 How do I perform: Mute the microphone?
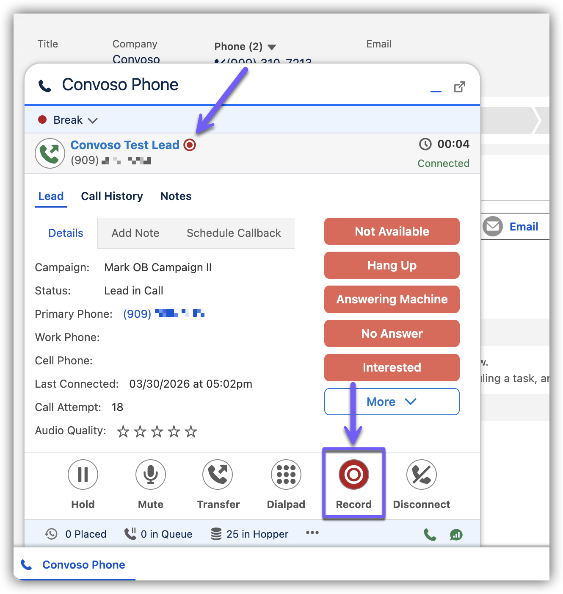pyautogui.click(x=150, y=475)
